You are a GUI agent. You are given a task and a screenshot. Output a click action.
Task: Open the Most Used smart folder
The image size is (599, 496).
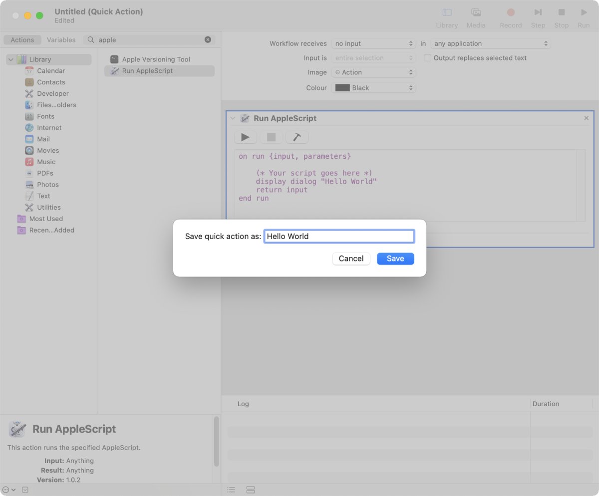pyautogui.click(x=46, y=219)
